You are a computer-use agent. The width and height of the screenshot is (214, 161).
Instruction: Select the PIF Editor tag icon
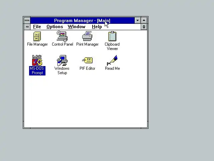click(87, 60)
